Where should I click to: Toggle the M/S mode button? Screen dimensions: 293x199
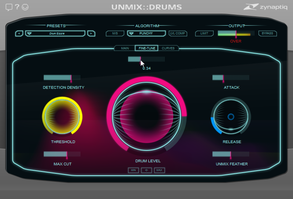[x=115, y=33]
